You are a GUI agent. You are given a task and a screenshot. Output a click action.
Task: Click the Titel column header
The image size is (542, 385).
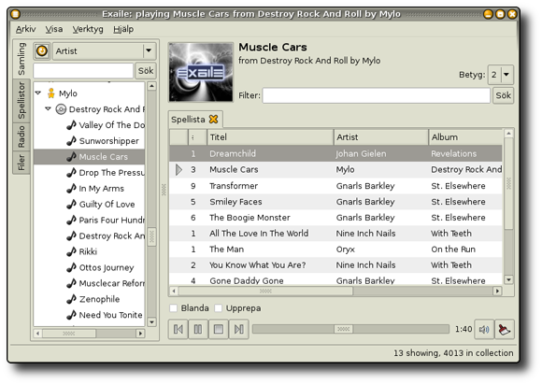(270, 137)
